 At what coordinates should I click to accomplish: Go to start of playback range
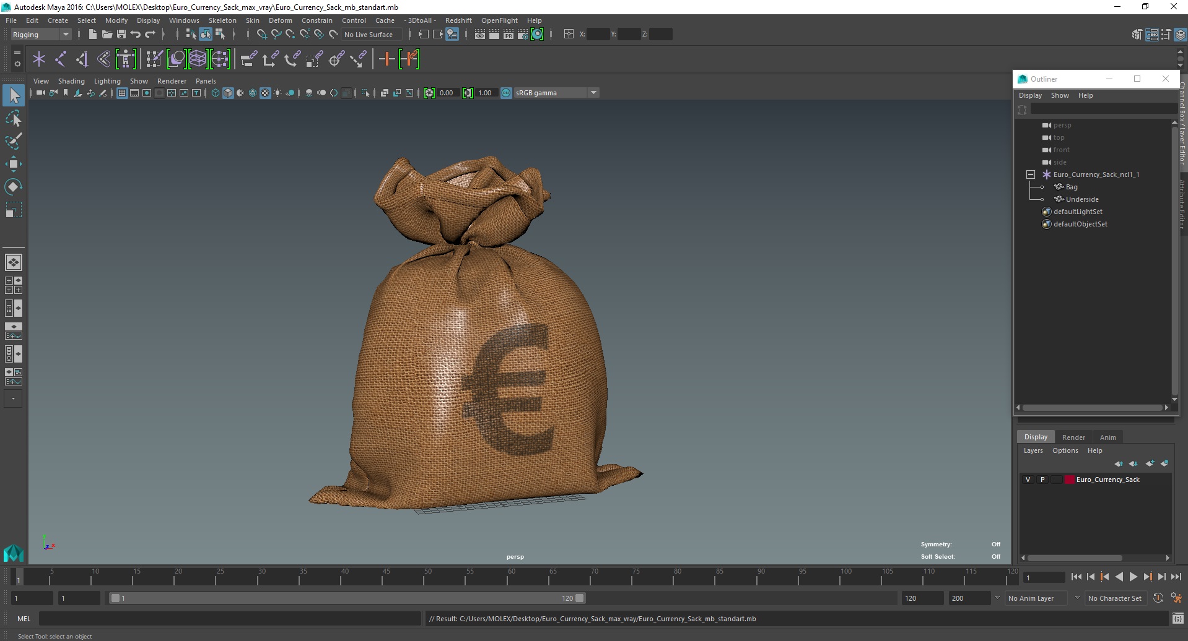tap(1077, 577)
